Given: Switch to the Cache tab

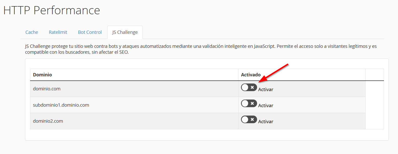Looking at the screenshot, I should [x=32, y=32].
